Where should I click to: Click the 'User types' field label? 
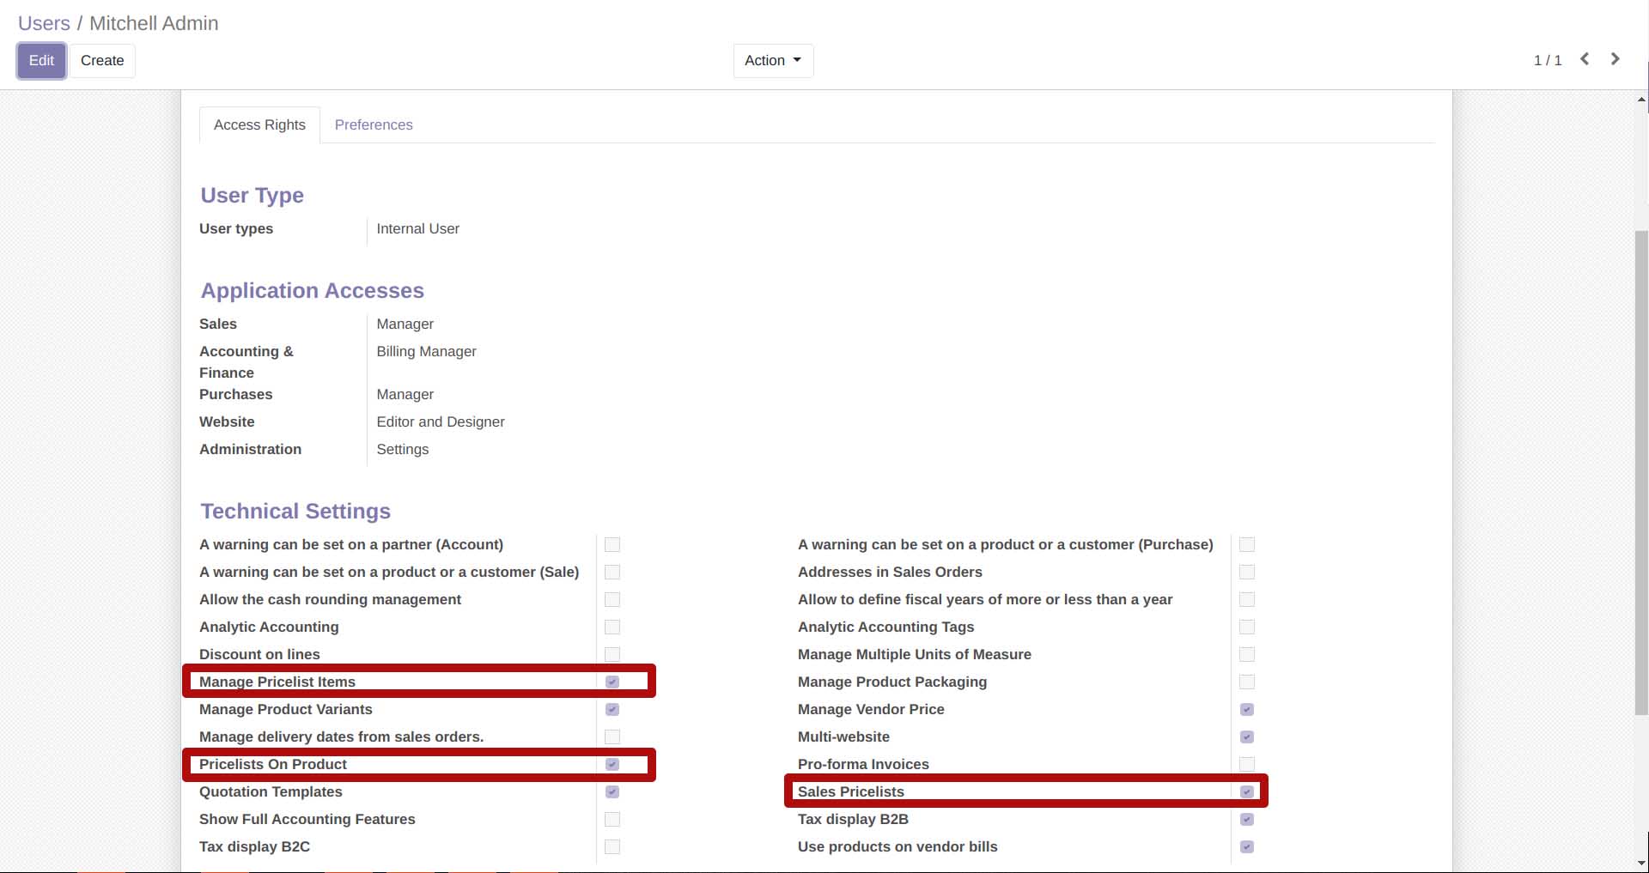point(236,228)
